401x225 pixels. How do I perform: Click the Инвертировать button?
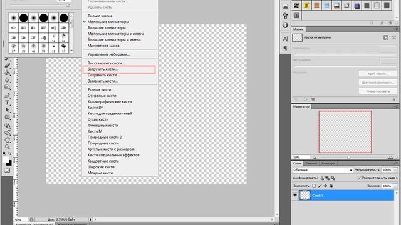(x=378, y=91)
